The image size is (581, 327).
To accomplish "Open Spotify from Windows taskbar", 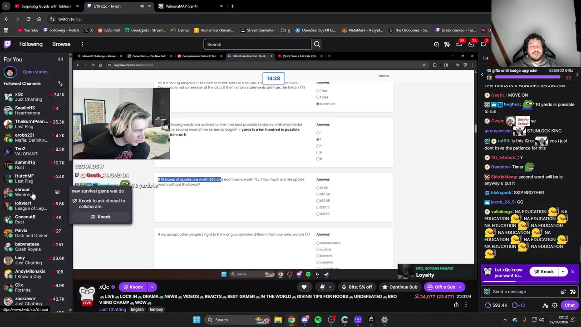I will tap(318, 320).
